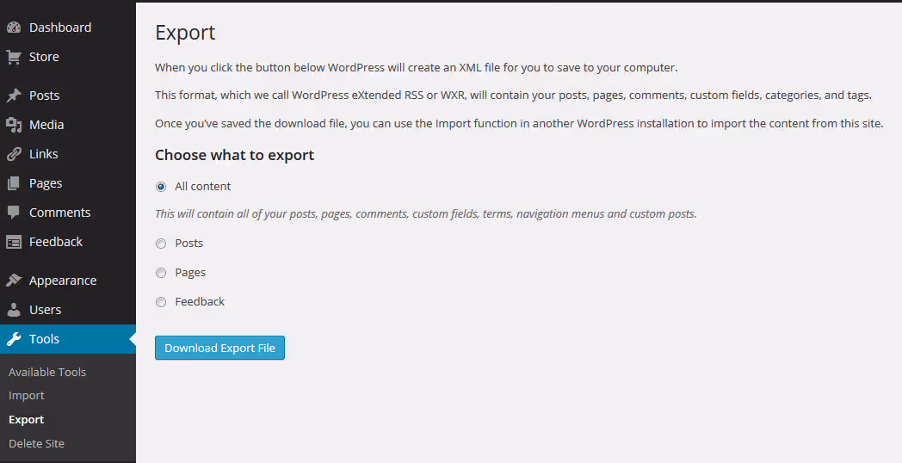902x463 pixels.
Task: Open the Delete Site submenu item
Action: tap(36, 443)
